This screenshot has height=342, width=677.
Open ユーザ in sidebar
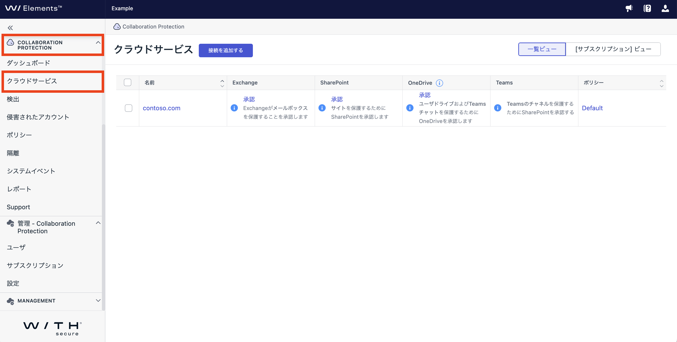pyautogui.click(x=16, y=247)
